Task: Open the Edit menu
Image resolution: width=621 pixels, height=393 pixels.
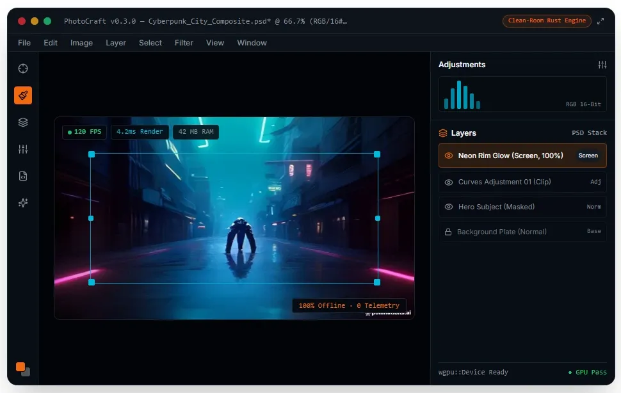Action: pos(51,43)
